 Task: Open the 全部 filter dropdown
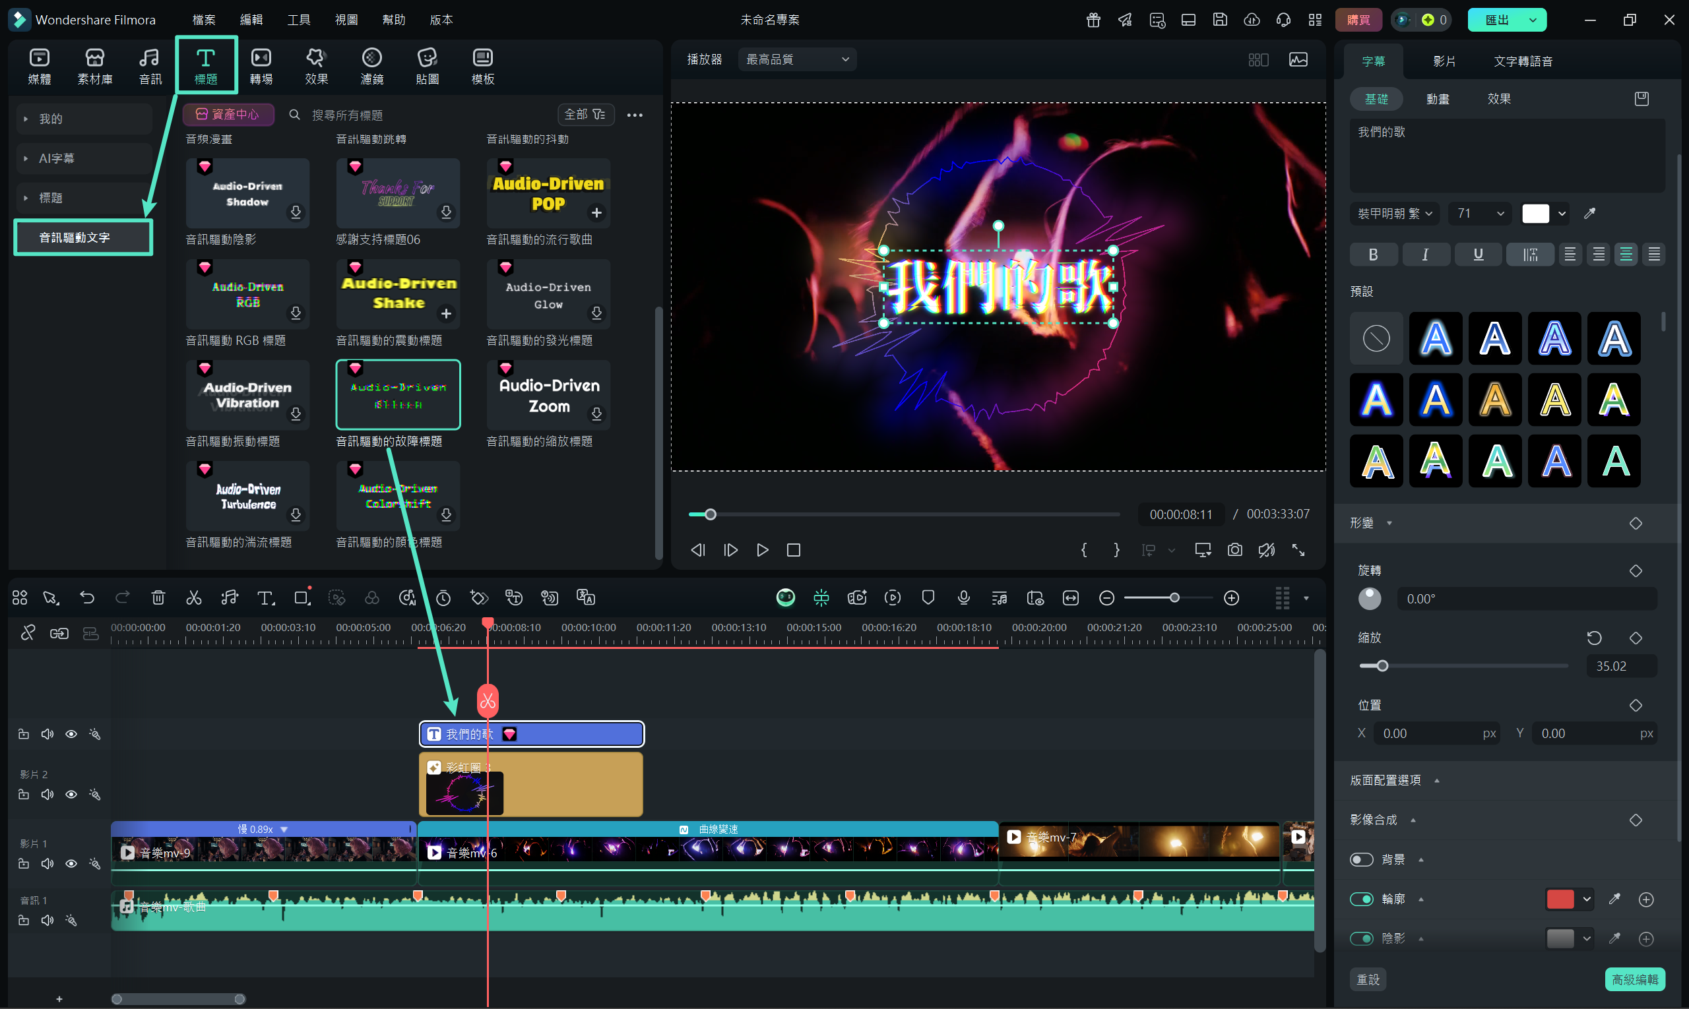[x=586, y=114]
